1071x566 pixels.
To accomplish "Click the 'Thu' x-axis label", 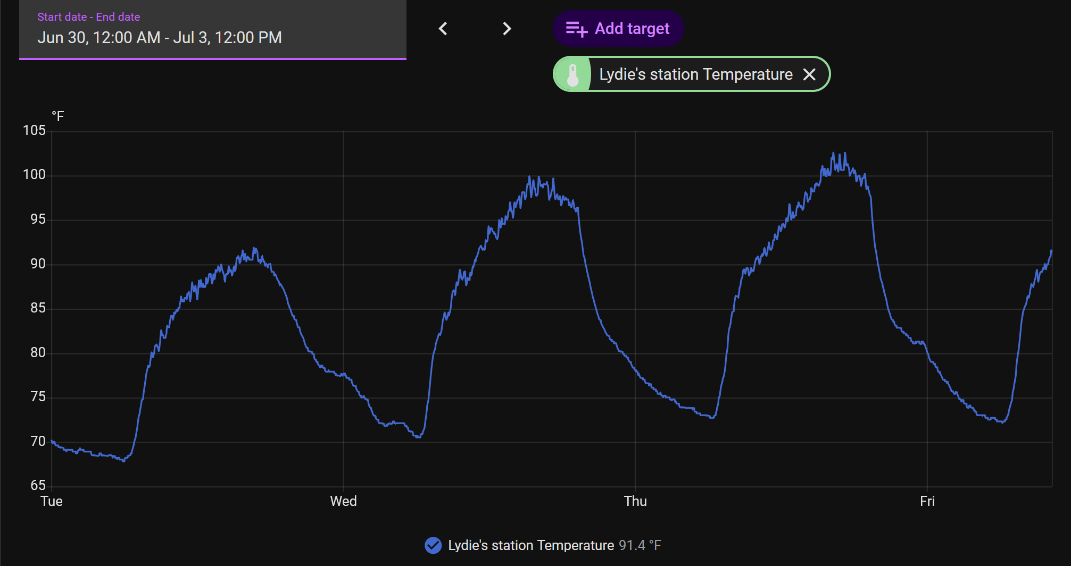I will pyautogui.click(x=635, y=501).
